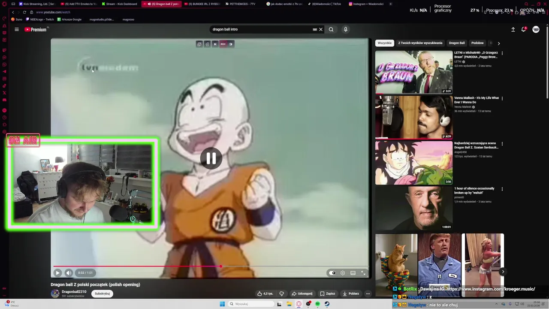Click the play button in player controls
The image size is (549, 309).
57,273
